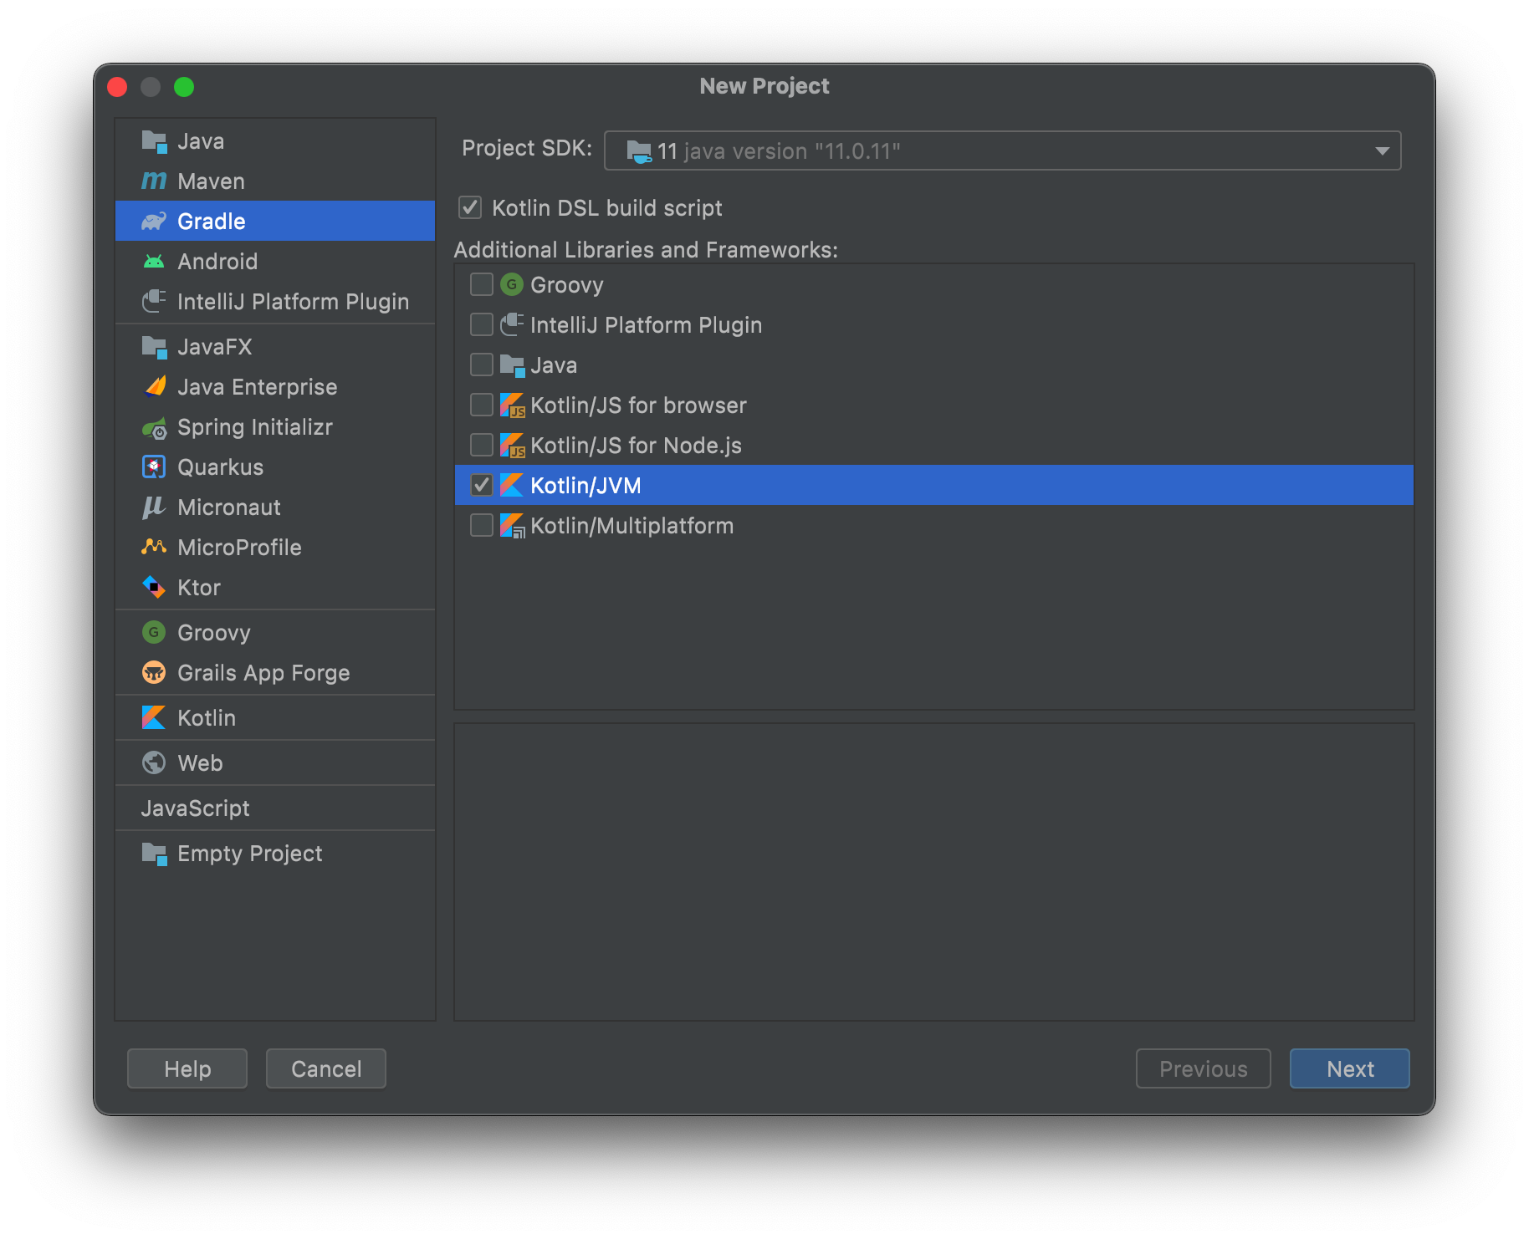Open the Project SDK dropdown
1529x1239 pixels.
[x=1002, y=150]
